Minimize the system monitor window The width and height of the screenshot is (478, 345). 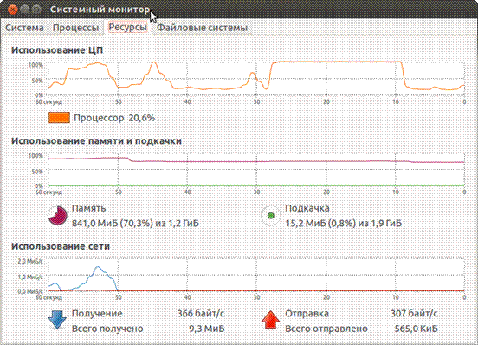25,10
